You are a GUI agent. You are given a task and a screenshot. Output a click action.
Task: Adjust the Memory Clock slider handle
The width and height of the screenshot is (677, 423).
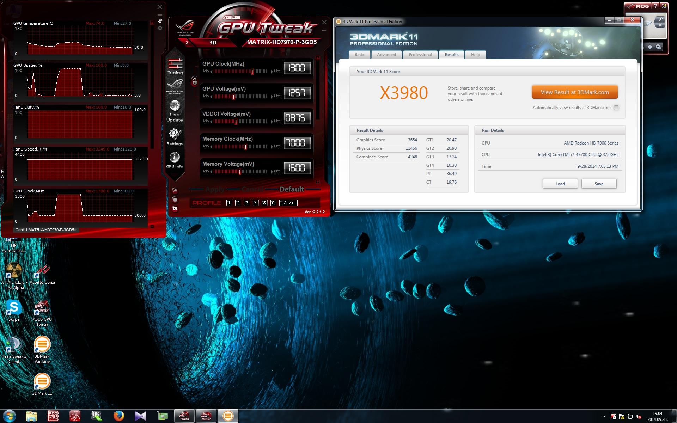(x=246, y=147)
